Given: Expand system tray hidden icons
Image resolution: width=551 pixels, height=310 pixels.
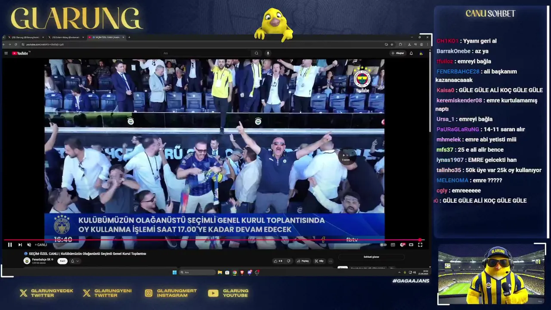Looking at the screenshot, I should point(399,273).
